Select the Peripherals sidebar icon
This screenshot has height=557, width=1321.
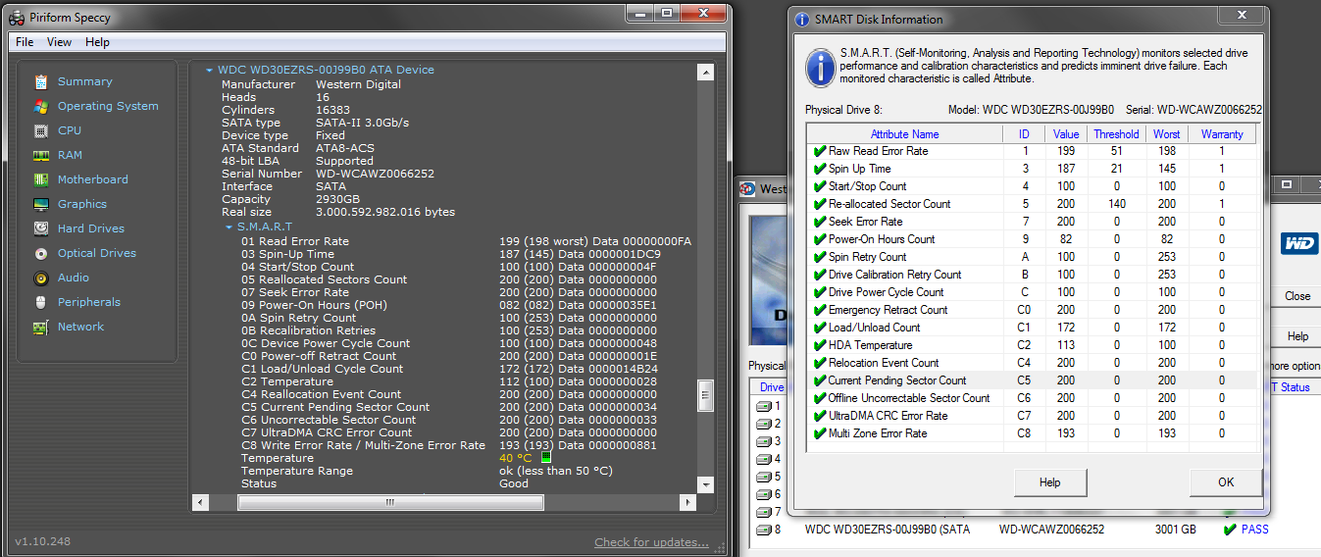(40, 302)
